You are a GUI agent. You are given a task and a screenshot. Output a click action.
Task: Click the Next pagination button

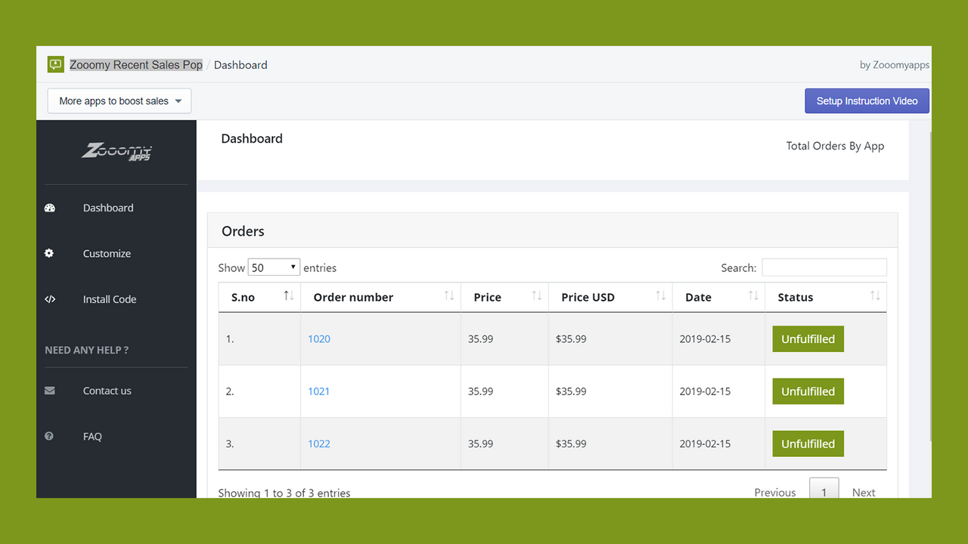[864, 492]
